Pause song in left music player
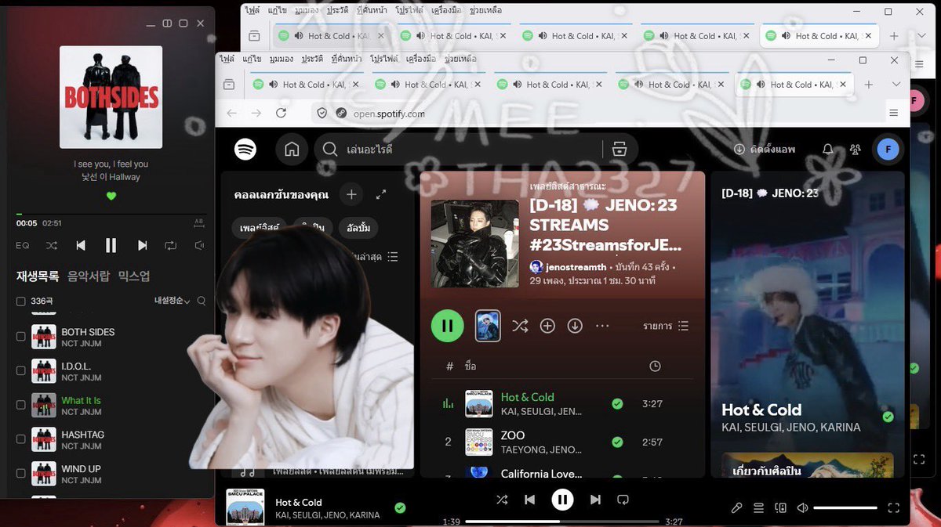 pyautogui.click(x=111, y=245)
